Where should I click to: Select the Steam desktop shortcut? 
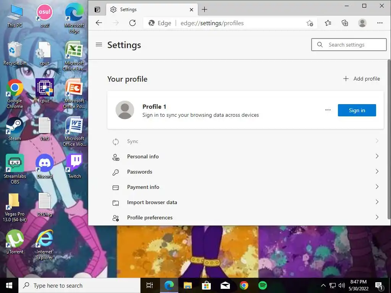(x=15, y=129)
